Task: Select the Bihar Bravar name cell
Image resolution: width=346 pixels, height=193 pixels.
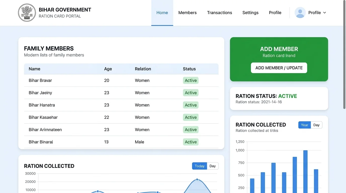Action: [40, 80]
